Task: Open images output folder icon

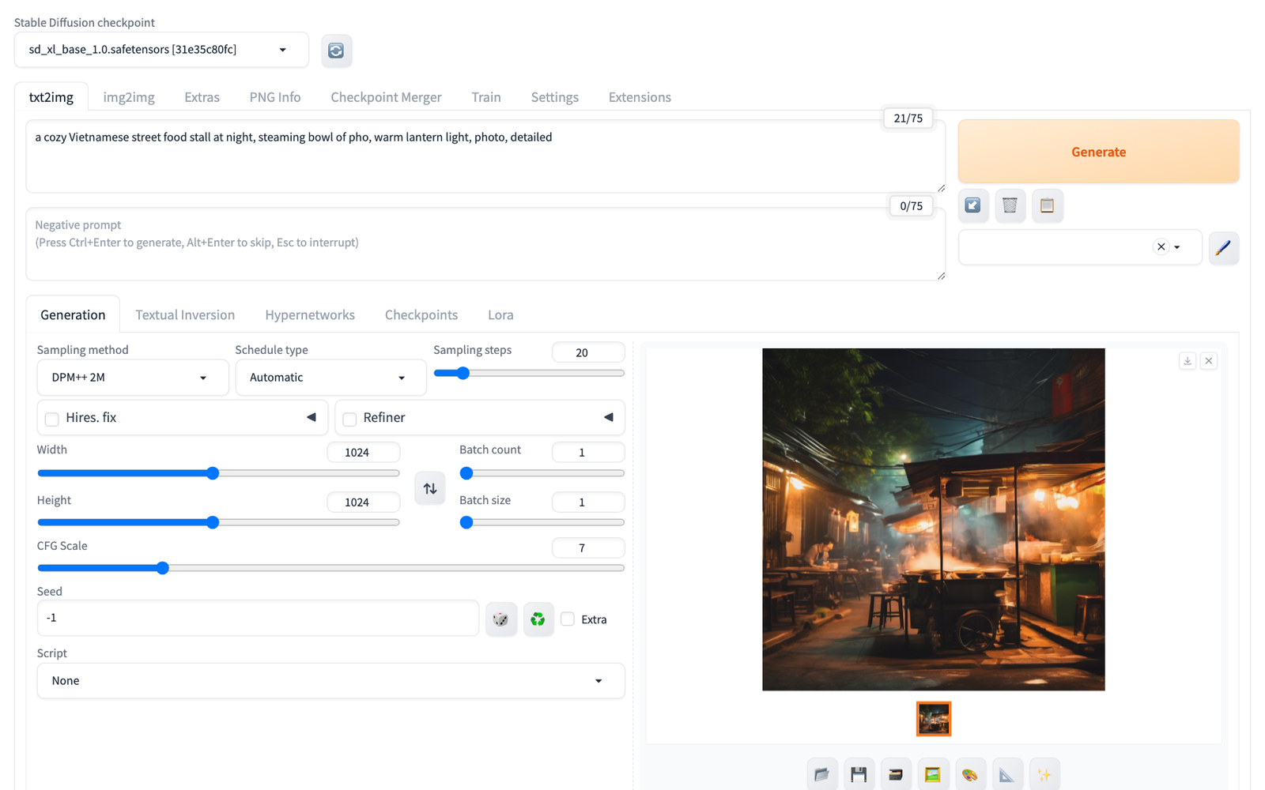Action: tap(822, 774)
